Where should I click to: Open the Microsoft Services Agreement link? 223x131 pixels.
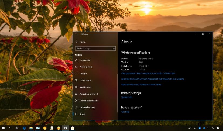152,79
